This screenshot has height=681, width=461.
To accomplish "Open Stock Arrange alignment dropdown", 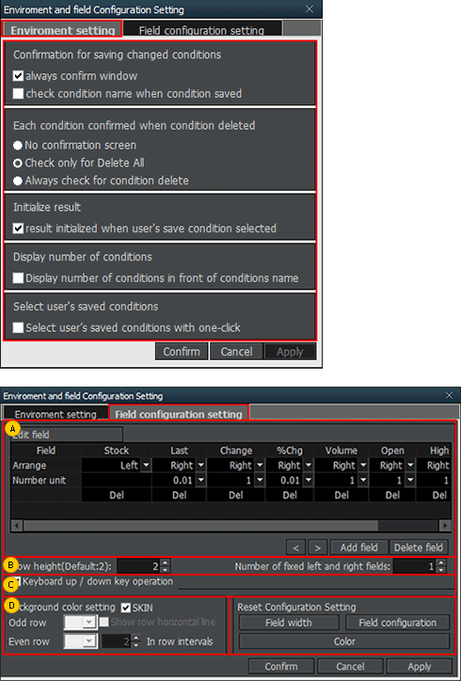I will (x=146, y=466).
